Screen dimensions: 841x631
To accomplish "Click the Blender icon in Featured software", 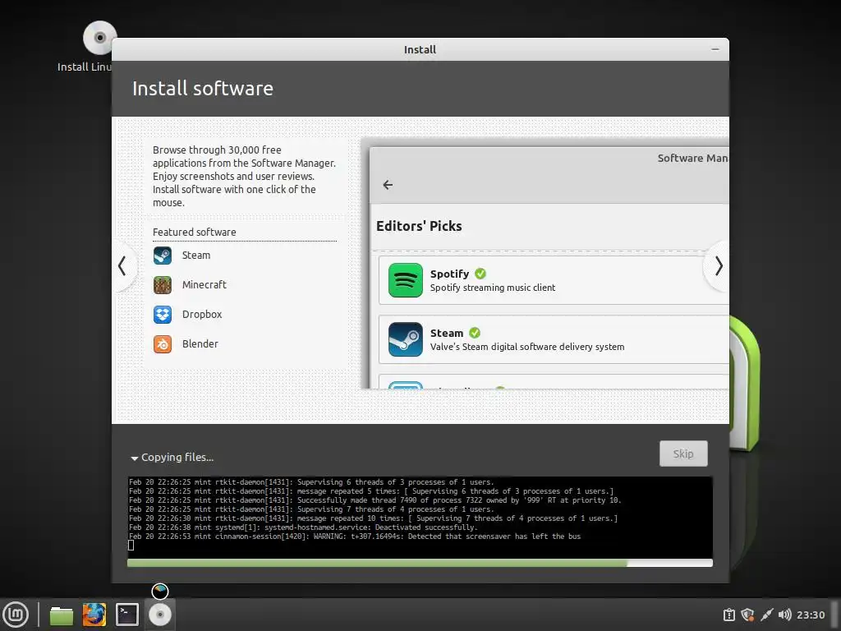I will (x=163, y=344).
